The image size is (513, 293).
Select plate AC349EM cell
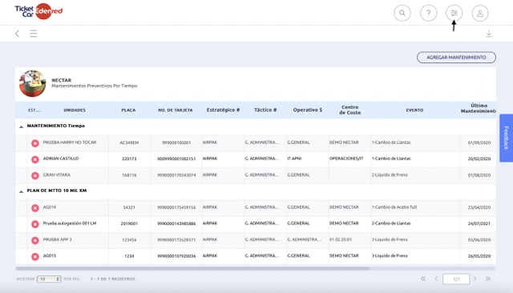point(129,142)
